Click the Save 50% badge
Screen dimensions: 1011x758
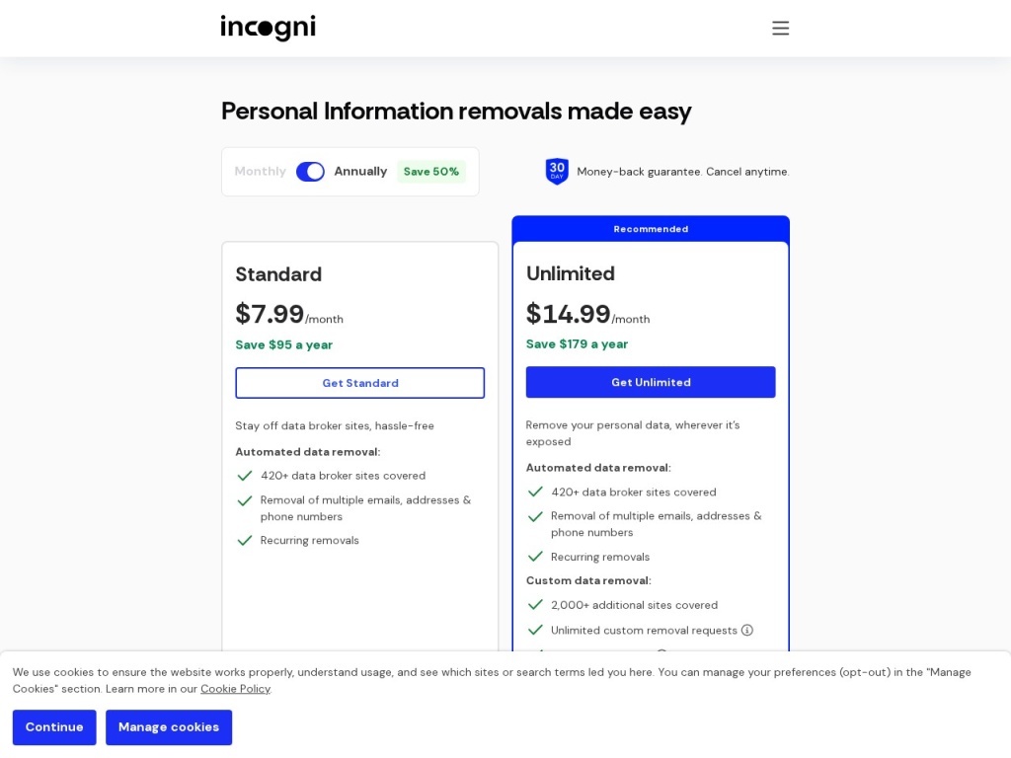pyautogui.click(x=431, y=172)
